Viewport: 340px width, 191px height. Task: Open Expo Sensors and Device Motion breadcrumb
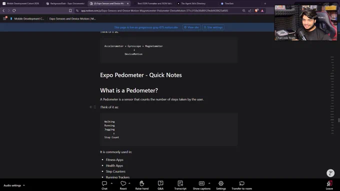click(x=72, y=18)
